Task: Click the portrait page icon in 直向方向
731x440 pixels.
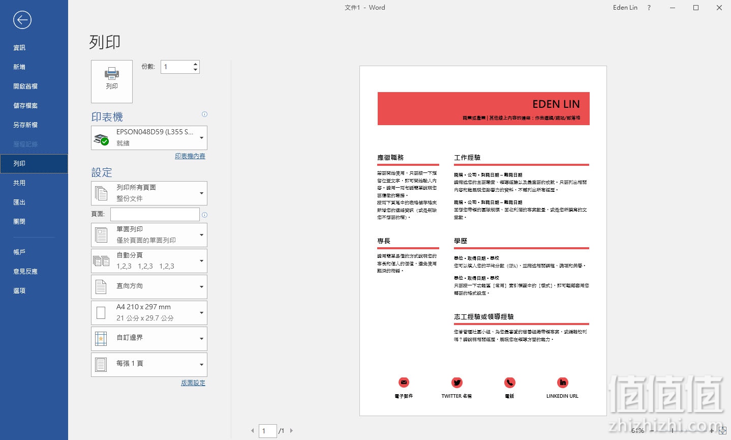Action: [x=101, y=287]
